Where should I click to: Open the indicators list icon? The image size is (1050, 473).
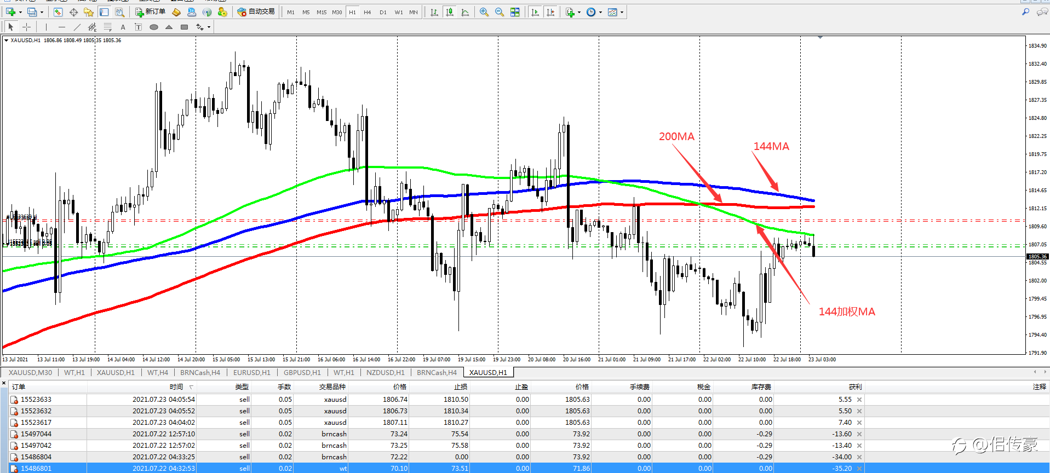pyautogui.click(x=570, y=12)
